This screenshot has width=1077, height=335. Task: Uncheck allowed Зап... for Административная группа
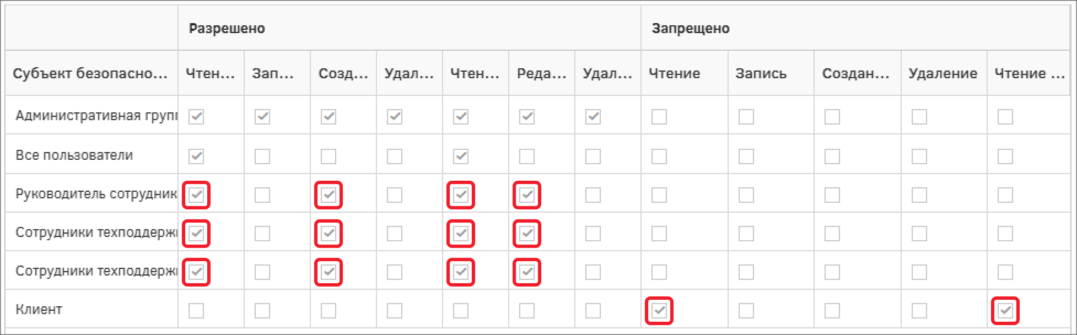(x=262, y=117)
